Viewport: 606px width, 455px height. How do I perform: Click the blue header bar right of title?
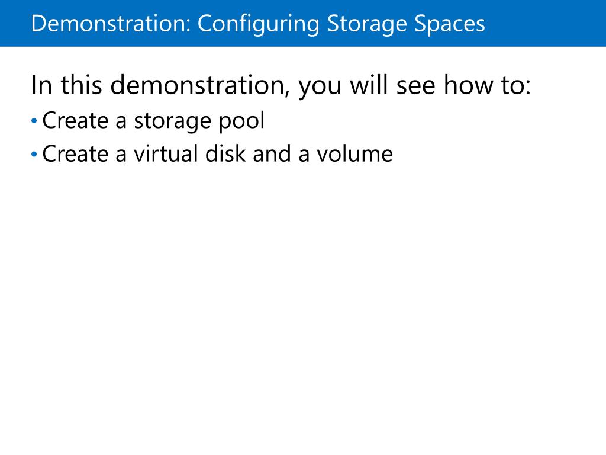[x=545, y=23]
